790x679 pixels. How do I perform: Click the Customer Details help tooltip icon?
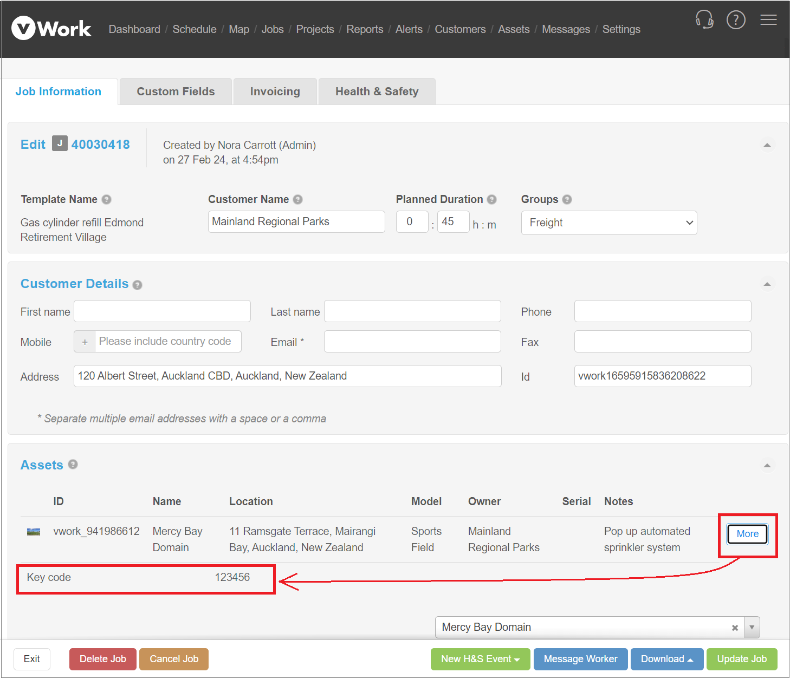click(x=138, y=284)
